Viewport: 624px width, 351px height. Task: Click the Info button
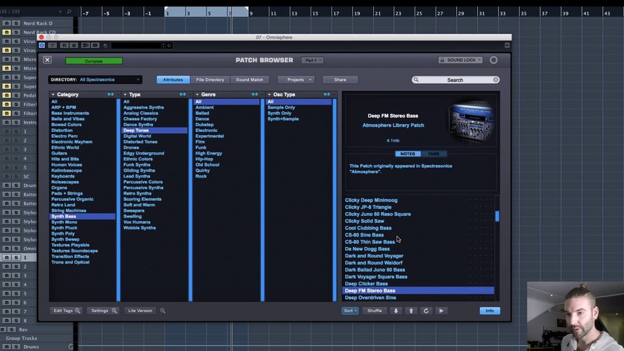490,311
